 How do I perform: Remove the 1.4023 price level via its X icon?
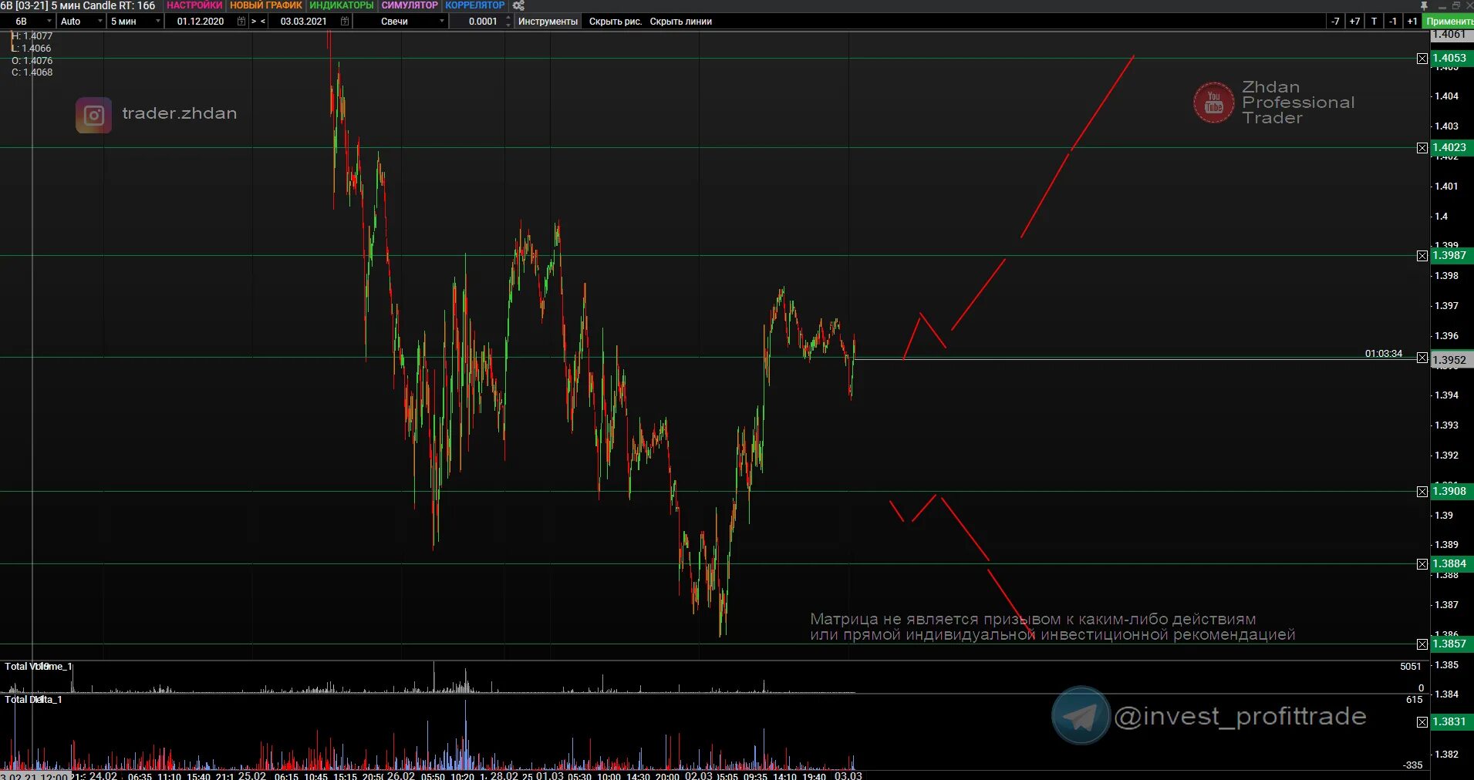[1422, 148]
